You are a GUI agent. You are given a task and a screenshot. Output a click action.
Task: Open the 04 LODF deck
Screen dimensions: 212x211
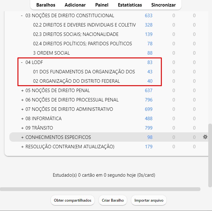point(34,62)
